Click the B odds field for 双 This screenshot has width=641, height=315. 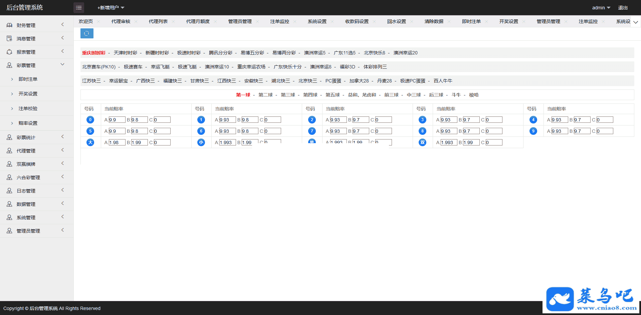471,142
